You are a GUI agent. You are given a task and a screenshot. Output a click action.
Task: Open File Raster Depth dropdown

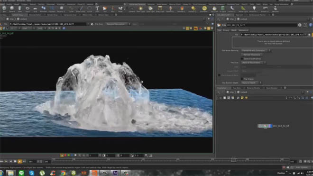pos(251,83)
